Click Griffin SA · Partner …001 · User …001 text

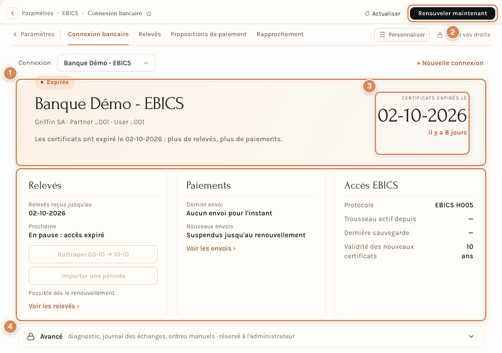point(90,122)
